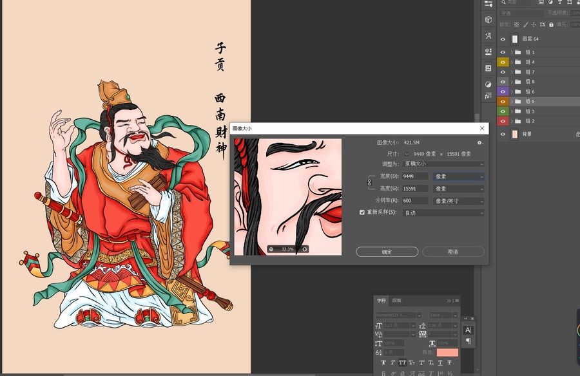The height and width of the screenshot is (376, 580).
Task: Click 确定 to confirm image size
Action: click(x=387, y=252)
